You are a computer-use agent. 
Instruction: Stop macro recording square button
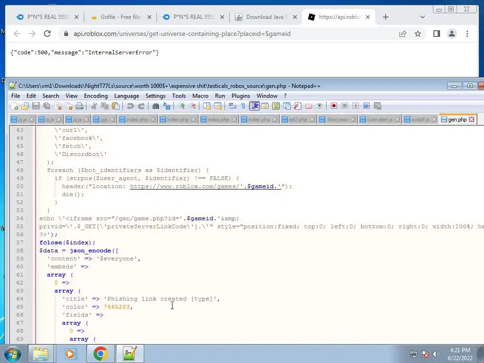point(345,106)
